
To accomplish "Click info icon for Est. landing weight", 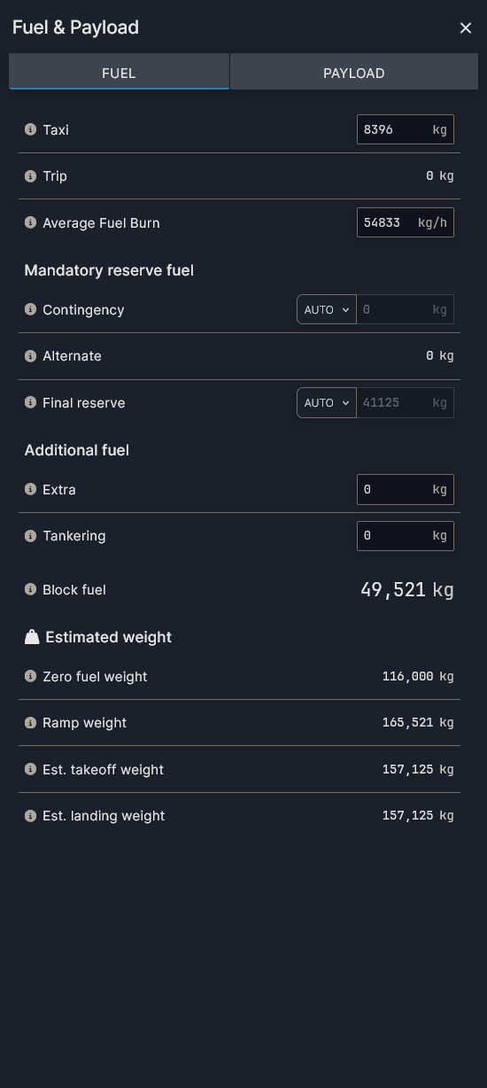I will pyautogui.click(x=30, y=815).
